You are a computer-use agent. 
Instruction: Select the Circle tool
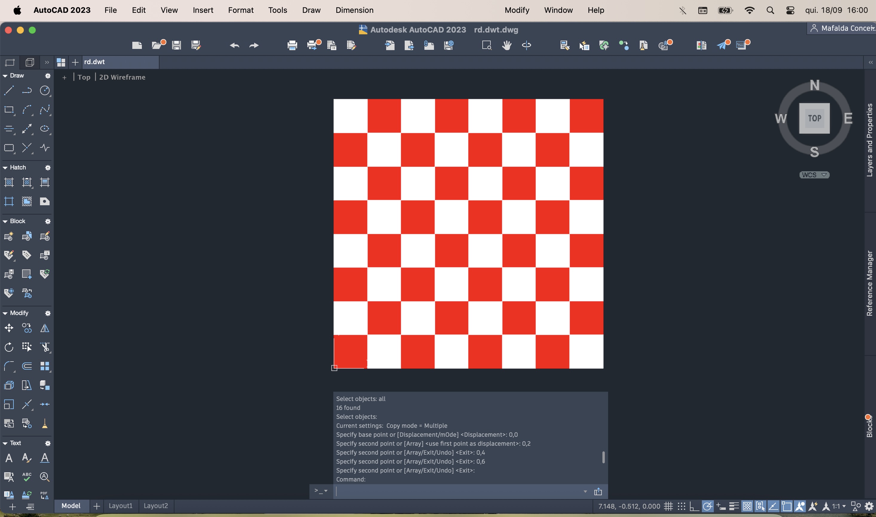45,91
